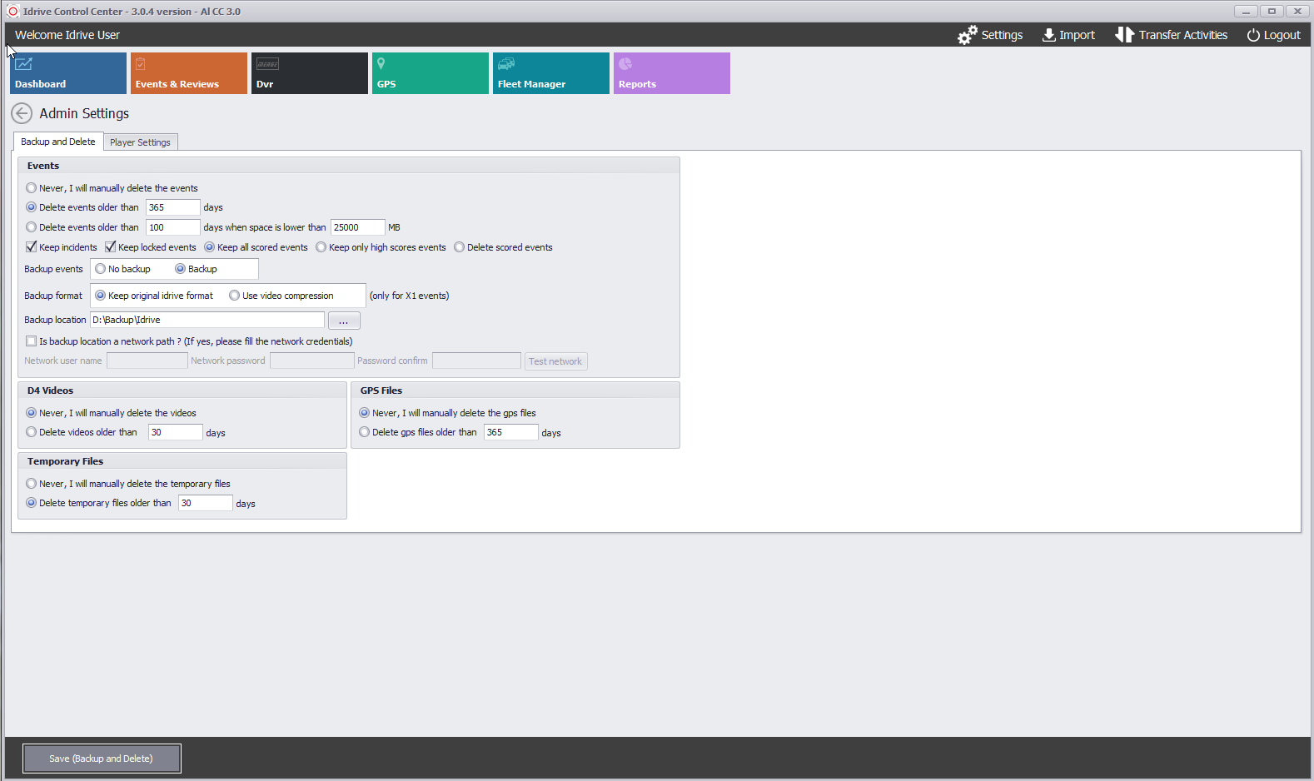Click the Backup location path field
This screenshot has width=1314, height=781.
click(x=207, y=320)
